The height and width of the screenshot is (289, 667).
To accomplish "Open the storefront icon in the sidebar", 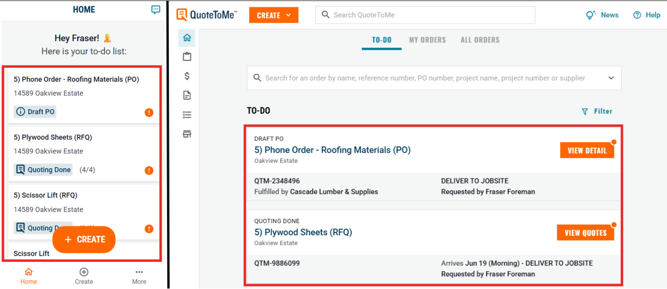I will point(187,134).
